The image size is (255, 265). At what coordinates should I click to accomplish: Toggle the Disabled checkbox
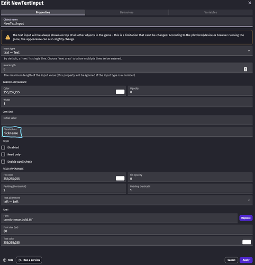tap(3, 147)
